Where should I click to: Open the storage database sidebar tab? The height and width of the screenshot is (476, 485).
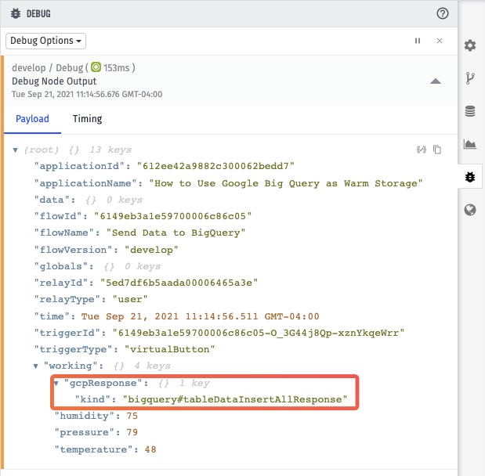pos(470,111)
